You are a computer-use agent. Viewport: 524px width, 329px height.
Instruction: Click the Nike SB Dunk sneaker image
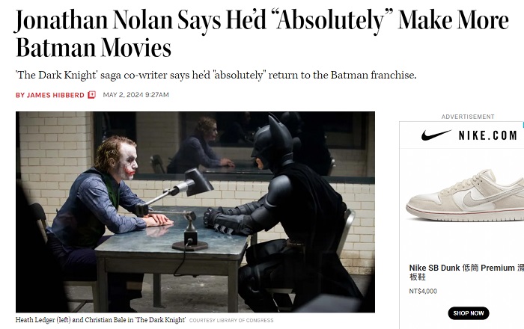coord(465,196)
